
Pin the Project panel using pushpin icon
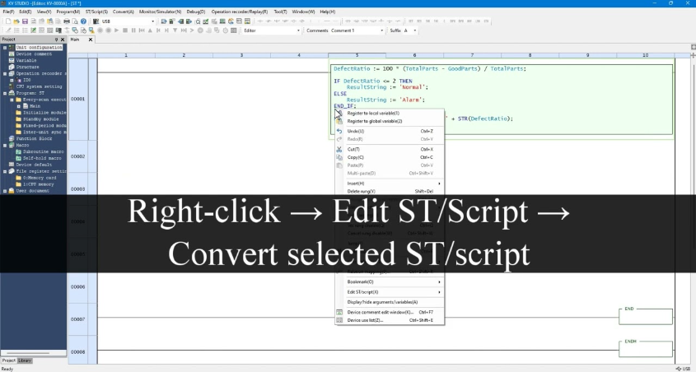56,40
